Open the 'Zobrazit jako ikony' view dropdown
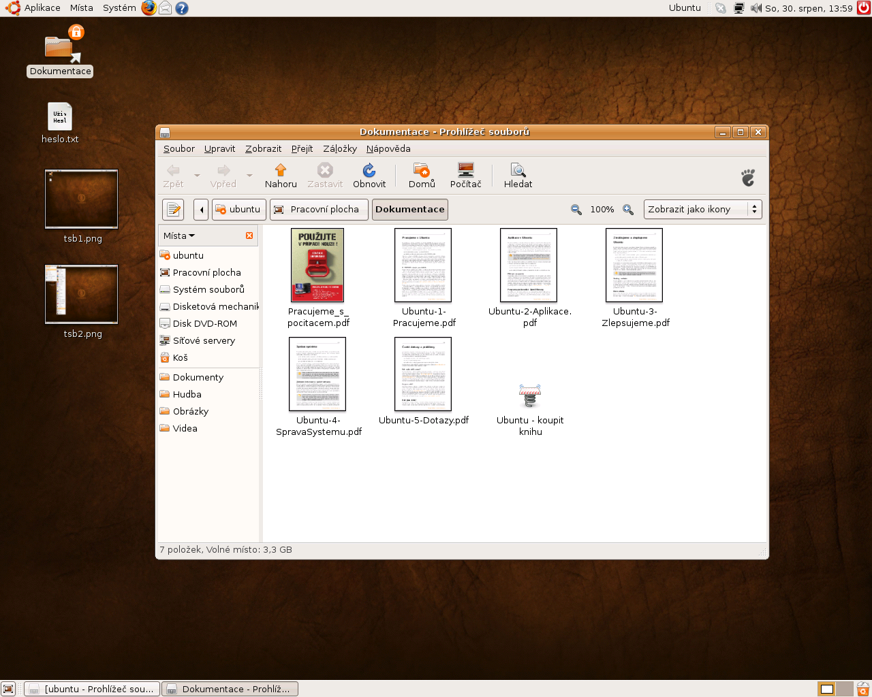Screen dimensions: 872x697 702,210
